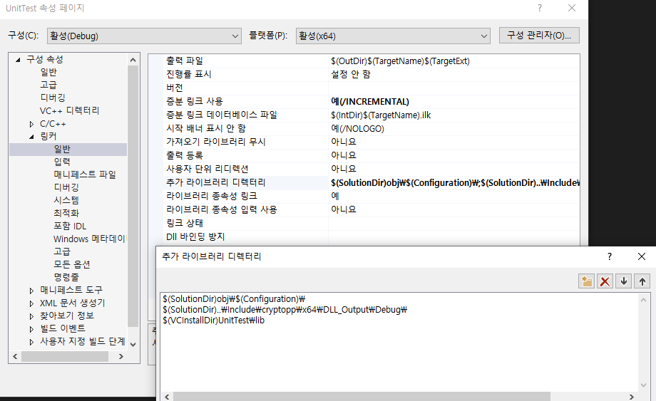Move line up with up arrow icon

click(x=642, y=281)
